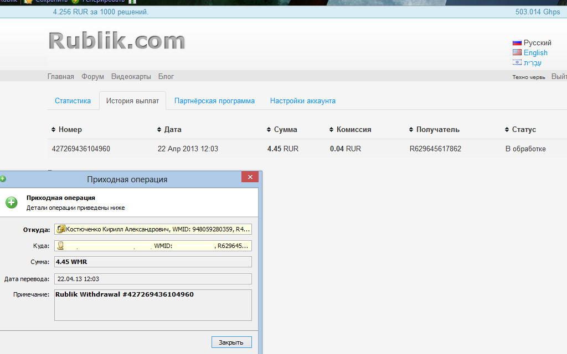Click the recipient user icon in Куда field
This screenshot has height=354, width=567.
(61, 246)
